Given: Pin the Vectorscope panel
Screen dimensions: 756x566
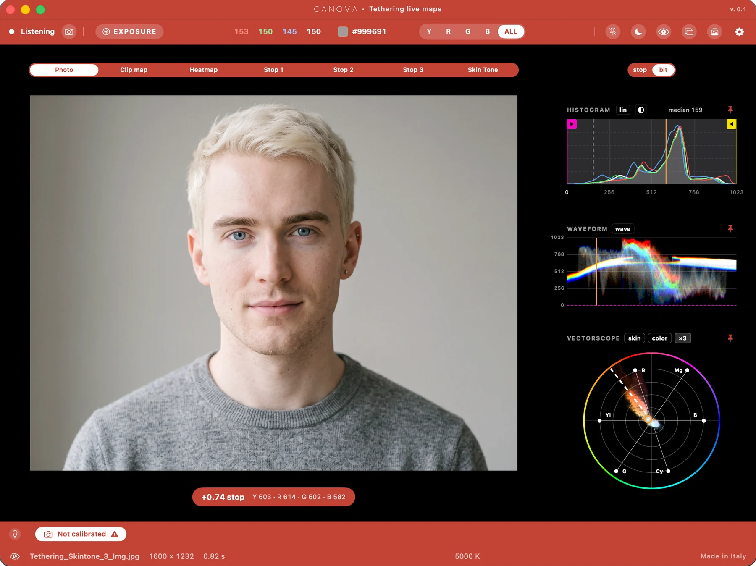Looking at the screenshot, I should 730,338.
